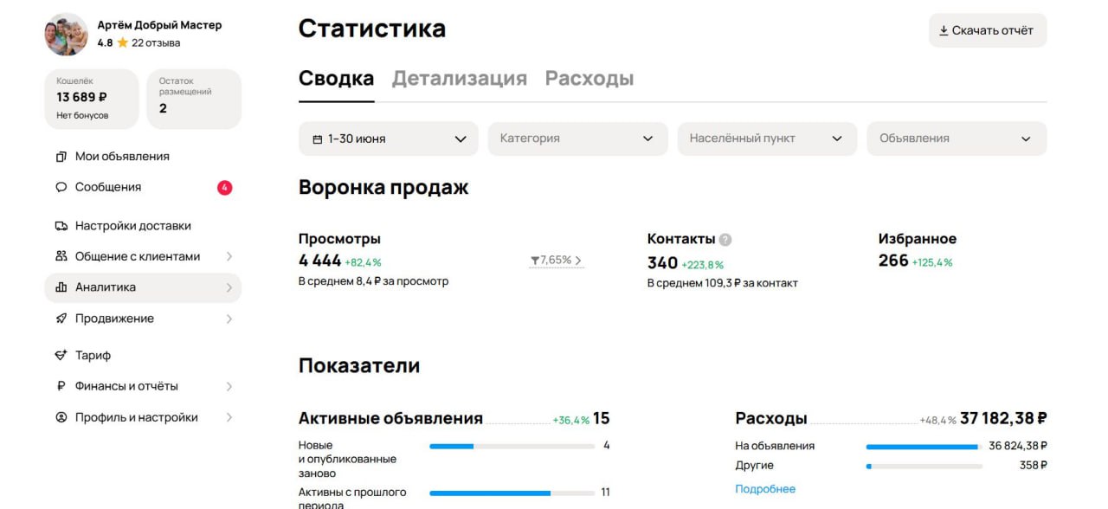Click the Воронка продаж heading
1108x509 pixels.
(x=383, y=188)
